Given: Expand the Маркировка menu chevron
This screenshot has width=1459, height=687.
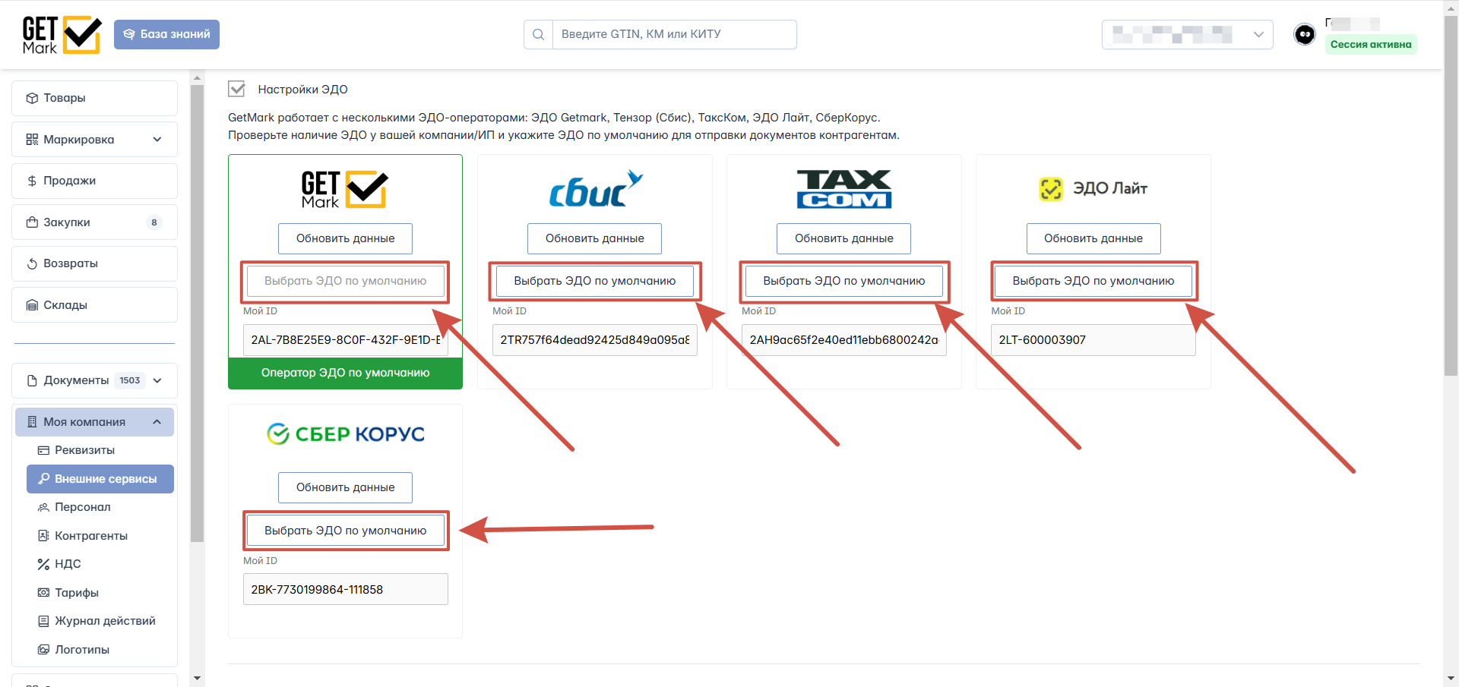Looking at the screenshot, I should tap(157, 139).
